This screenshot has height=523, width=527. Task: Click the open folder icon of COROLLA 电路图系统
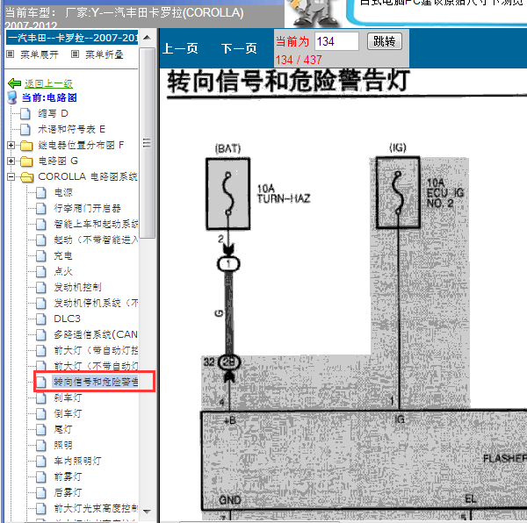pyautogui.click(x=26, y=177)
